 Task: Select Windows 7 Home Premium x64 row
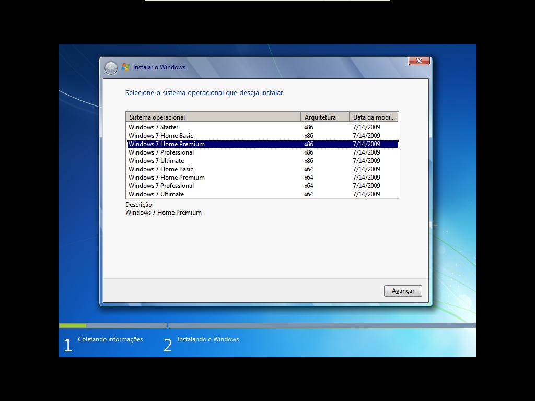tap(263, 178)
